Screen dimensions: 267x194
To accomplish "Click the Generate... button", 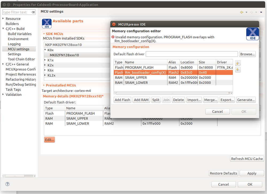I will click(246, 100).
